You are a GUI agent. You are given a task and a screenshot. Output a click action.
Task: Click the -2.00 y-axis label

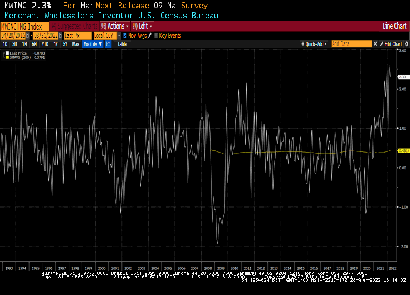[403, 247]
